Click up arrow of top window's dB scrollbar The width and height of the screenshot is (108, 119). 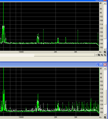(x=105, y=3)
